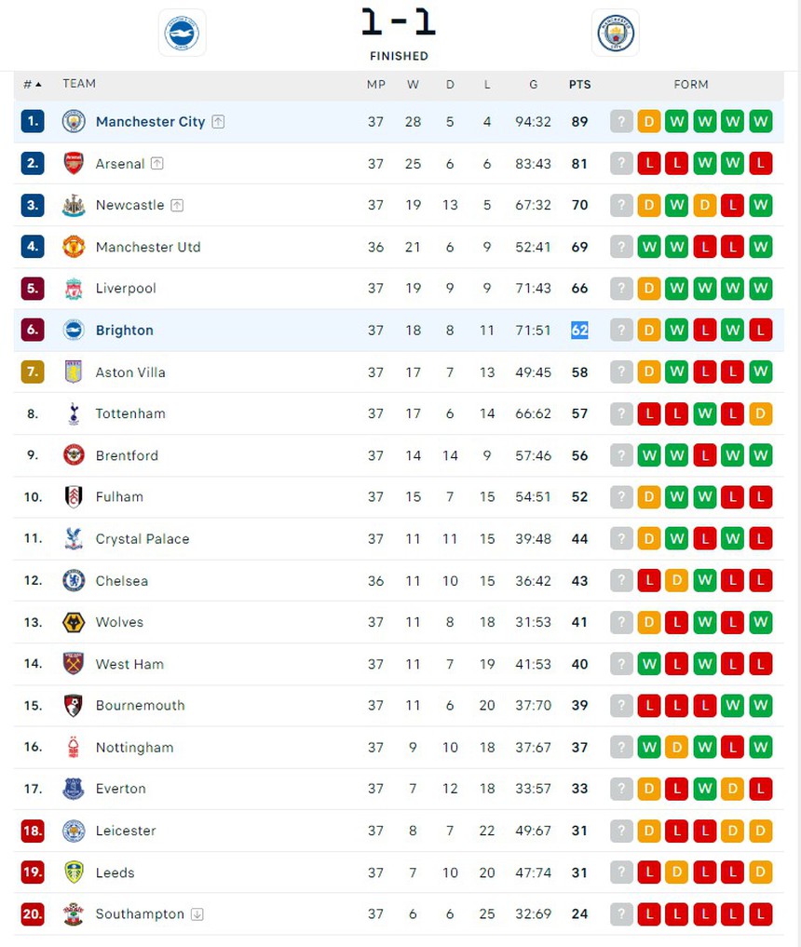The width and height of the screenshot is (801, 947).
Task: Sort table by the # rank column
Action: click(x=33, y=85)
